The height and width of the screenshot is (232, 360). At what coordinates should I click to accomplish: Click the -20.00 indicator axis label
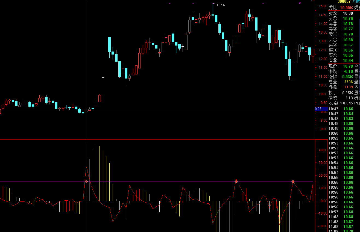click(323, 226)
